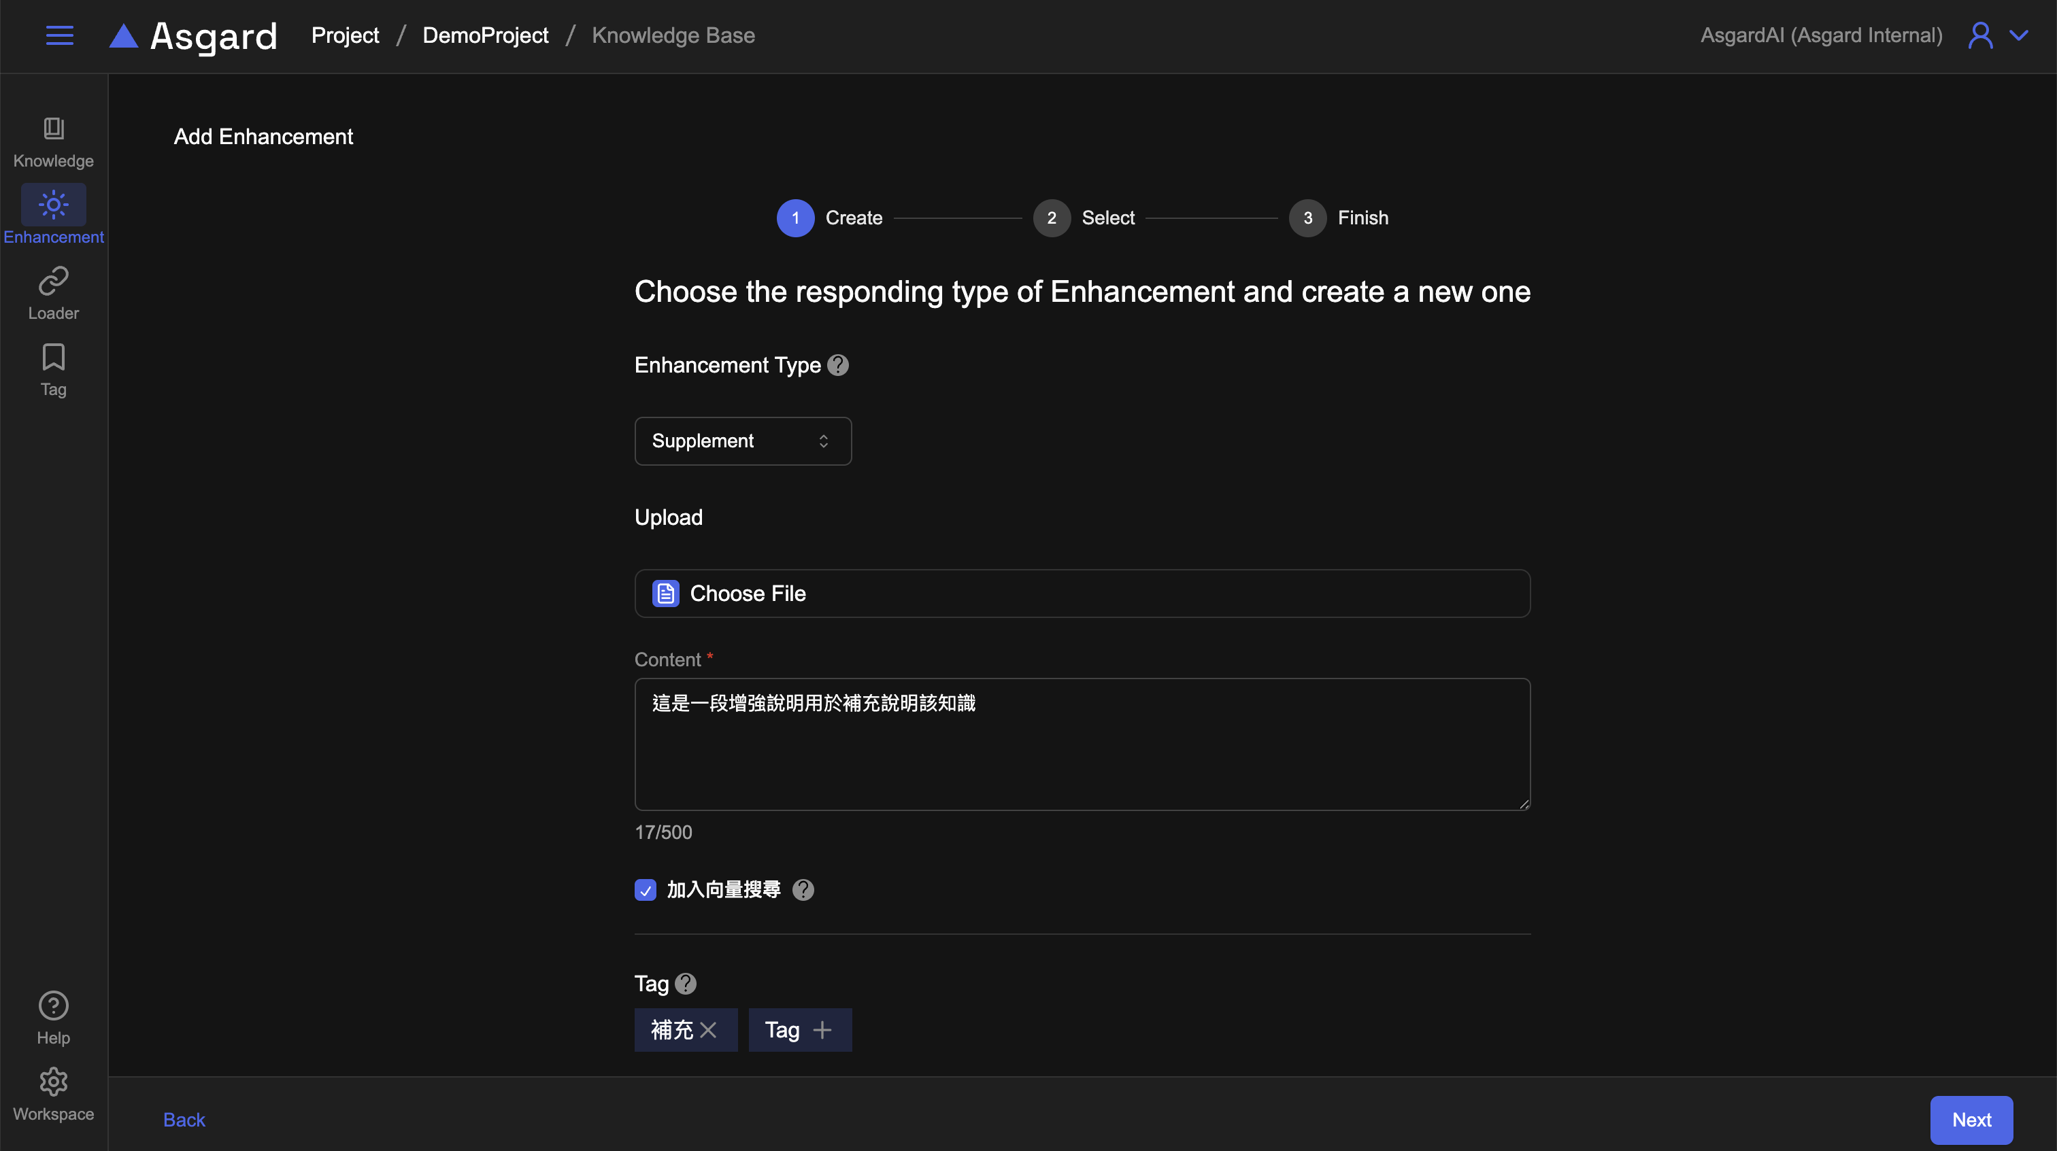Expand the Supplement type dropdown

pos(743,441)
